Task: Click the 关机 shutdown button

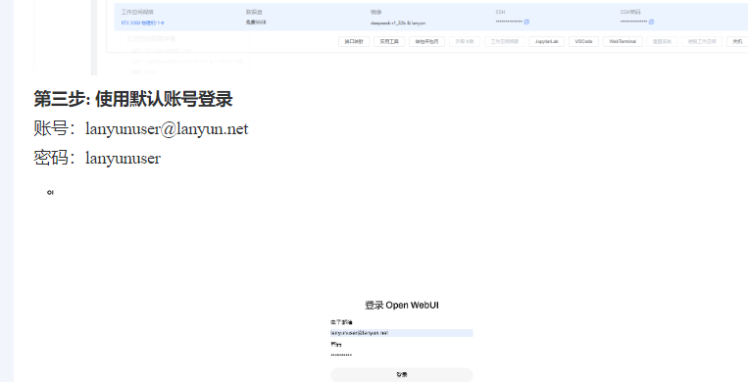Action: (737, 41)
